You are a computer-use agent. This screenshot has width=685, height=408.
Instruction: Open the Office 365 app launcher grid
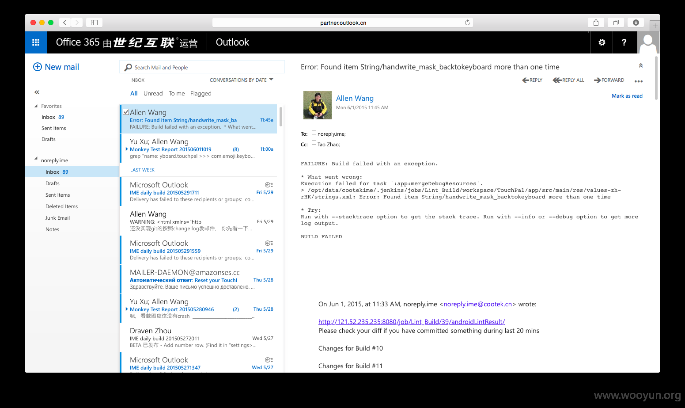click(x=36, y=42)
